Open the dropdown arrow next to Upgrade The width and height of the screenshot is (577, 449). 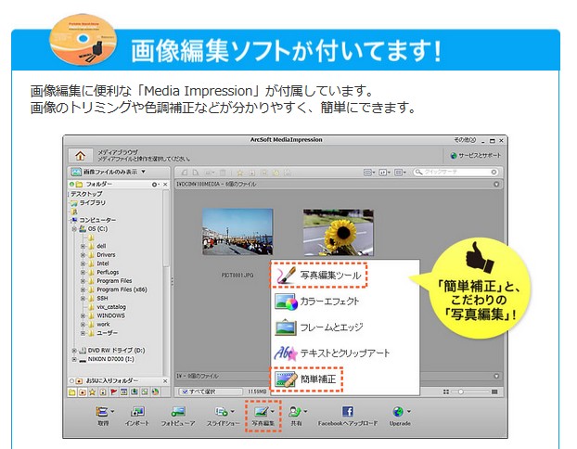409,412
